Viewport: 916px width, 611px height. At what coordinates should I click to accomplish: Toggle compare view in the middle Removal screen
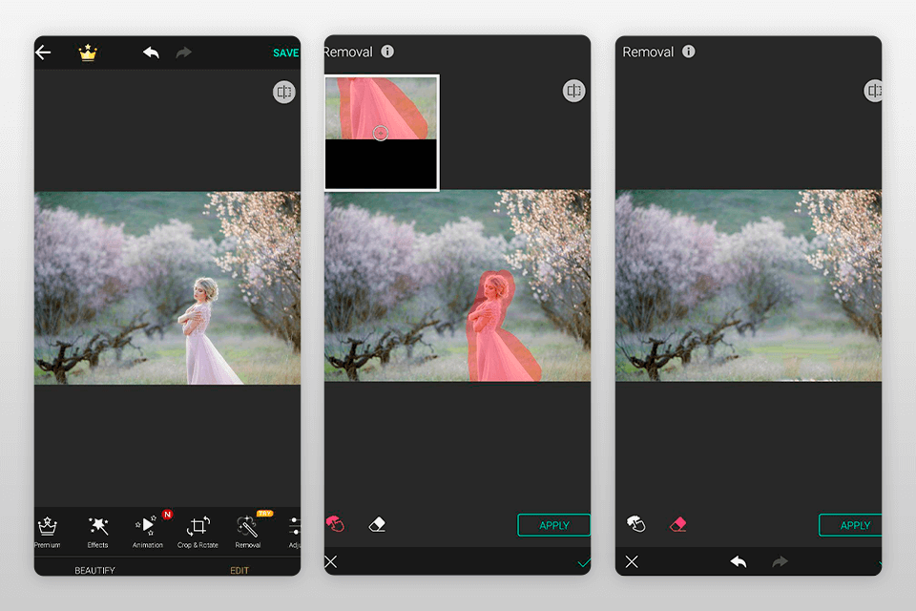pyautogui.click(x=573, y=91)
